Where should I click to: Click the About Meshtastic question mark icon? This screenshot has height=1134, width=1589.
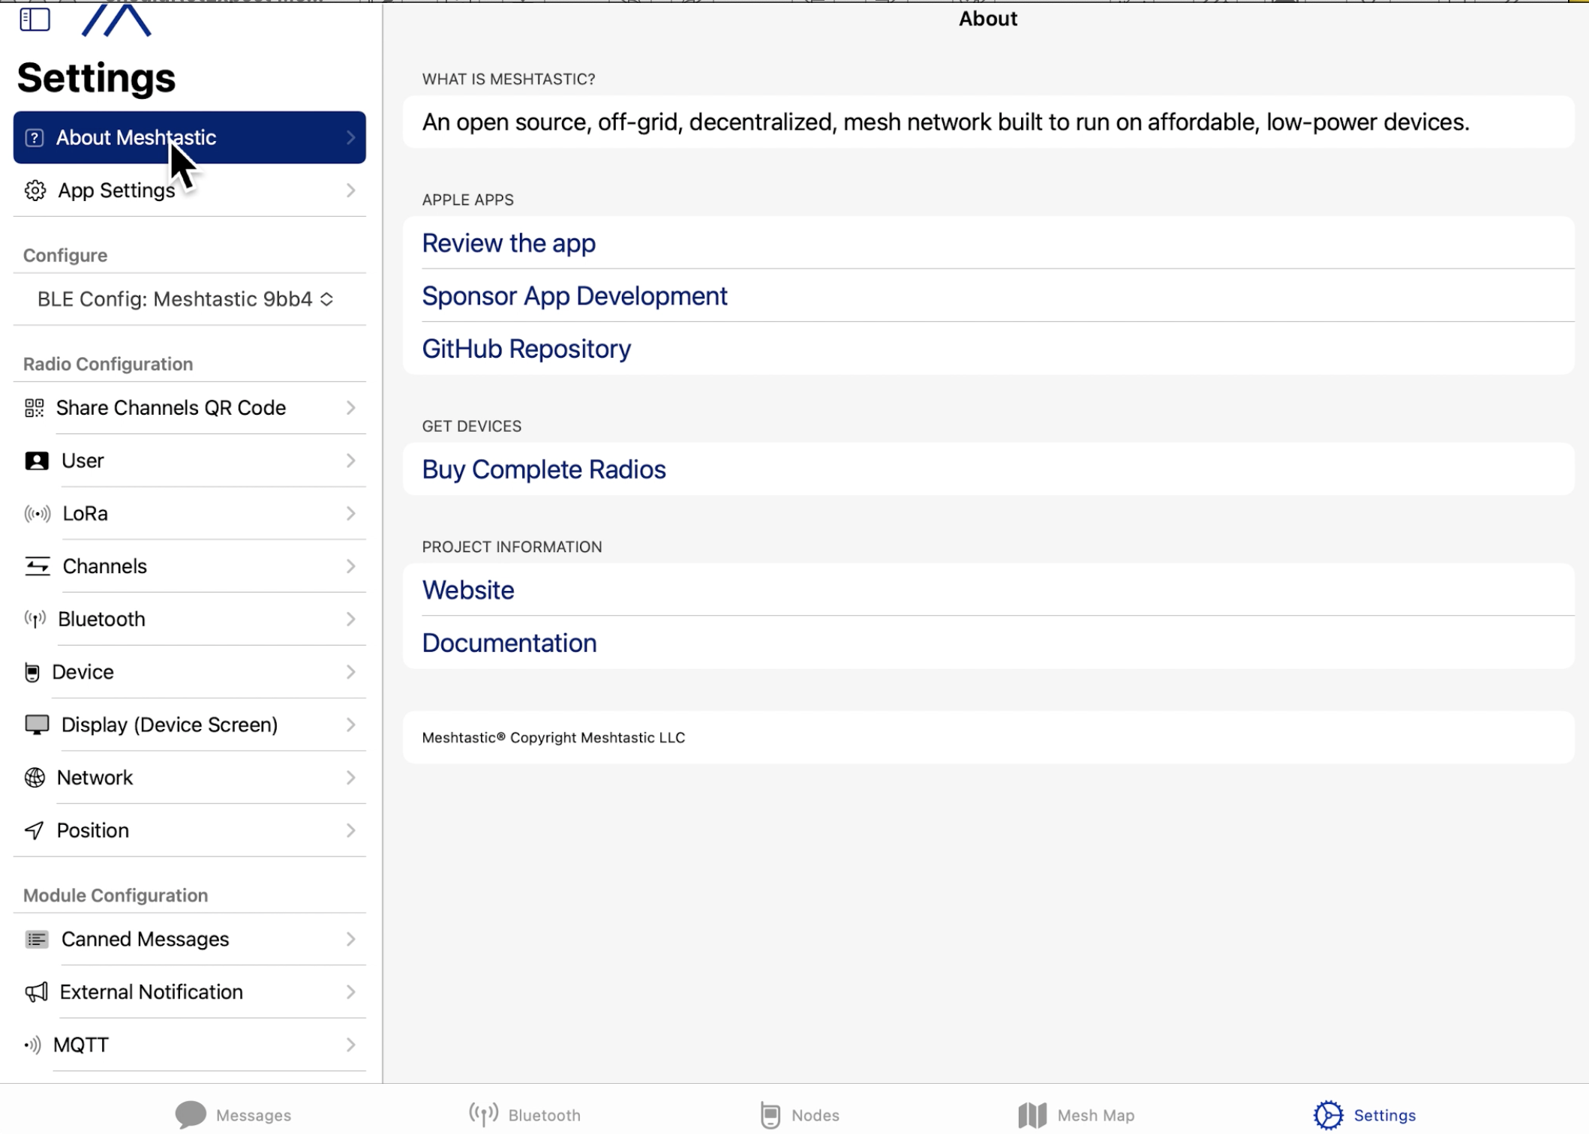pyautogui.click(x=34, y=137)
